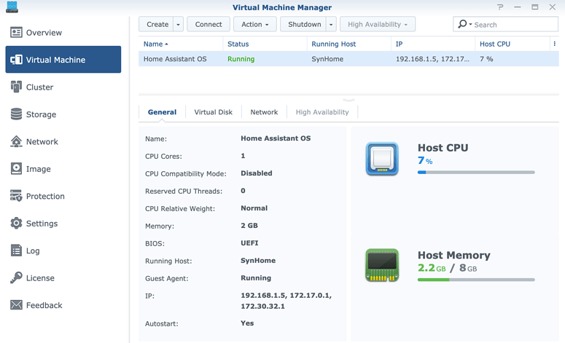
Task: Open the Action dropdown menu
Action: [254, 25]
